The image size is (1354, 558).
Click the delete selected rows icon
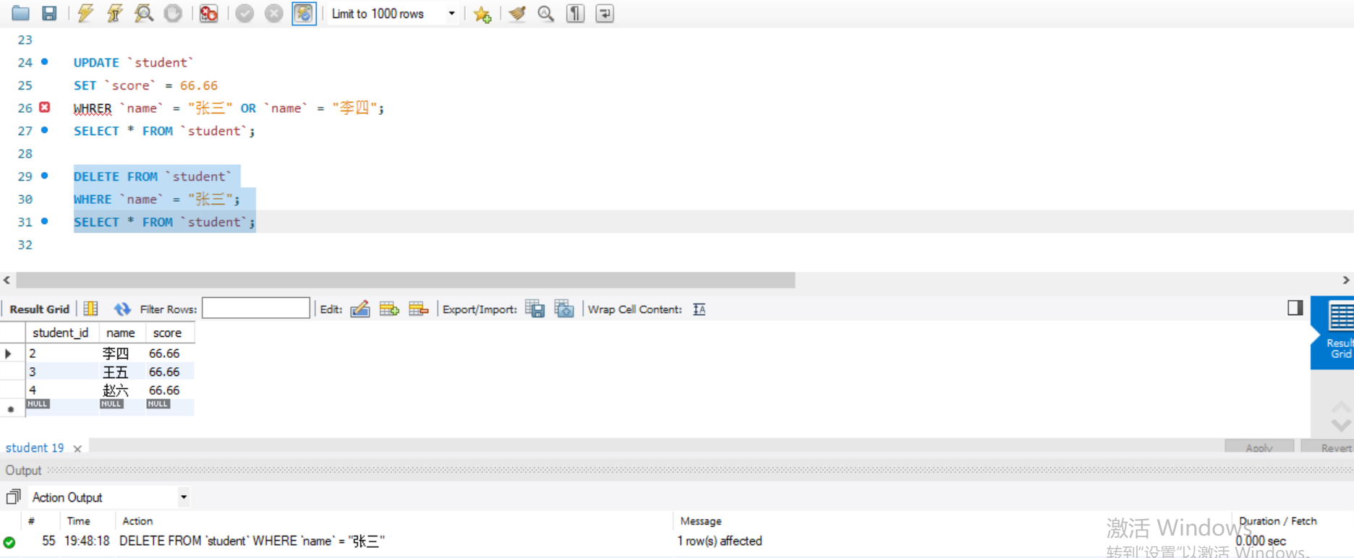click(419, 309)
